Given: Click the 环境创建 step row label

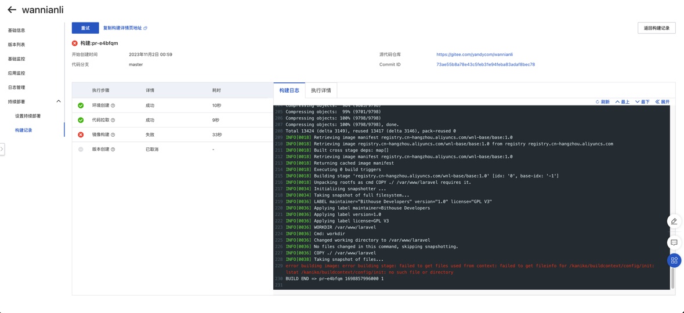Looking at the screenshot, I should 101,105.
